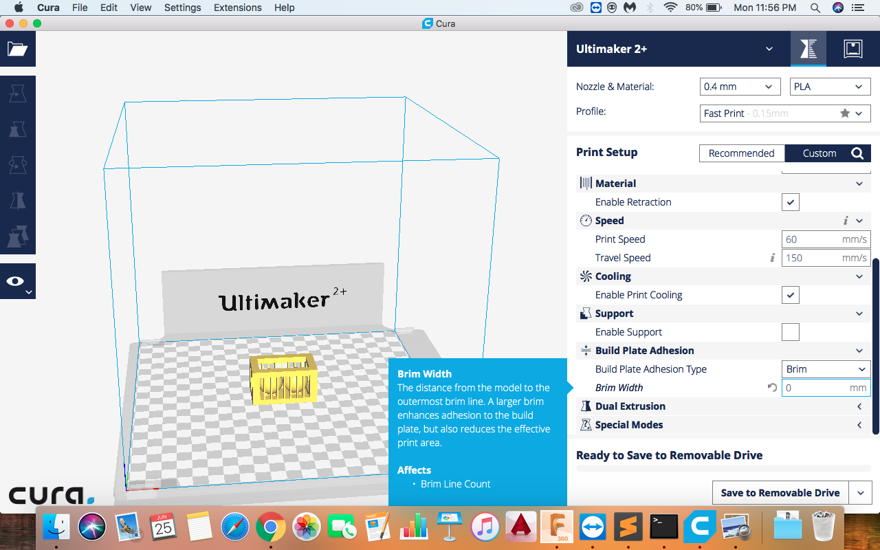Toggle the Enable Retraction checkbox
Image resolution: width=880 pixels, height=550 pixels.
point(791,202)
